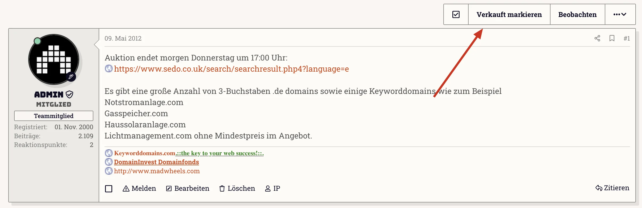Open the DomainInvest Domainfonds signature link

pyautogui.click(x=156, y=162)
